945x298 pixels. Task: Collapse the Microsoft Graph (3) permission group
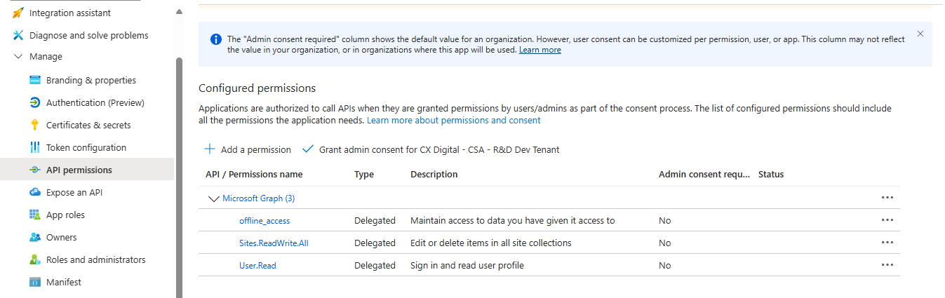click(x=214, y=198)
